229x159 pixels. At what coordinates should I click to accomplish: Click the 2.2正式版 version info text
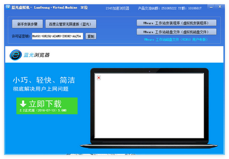coord(43,111)
